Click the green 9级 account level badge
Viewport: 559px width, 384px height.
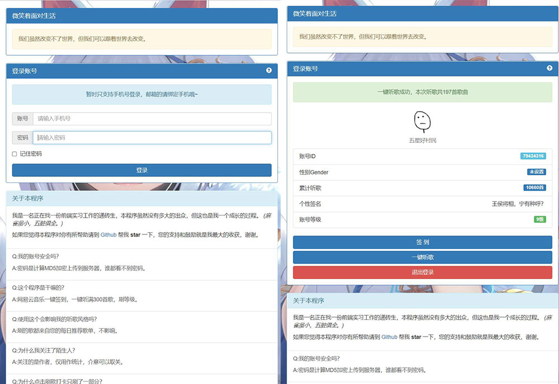coord(539,219)
